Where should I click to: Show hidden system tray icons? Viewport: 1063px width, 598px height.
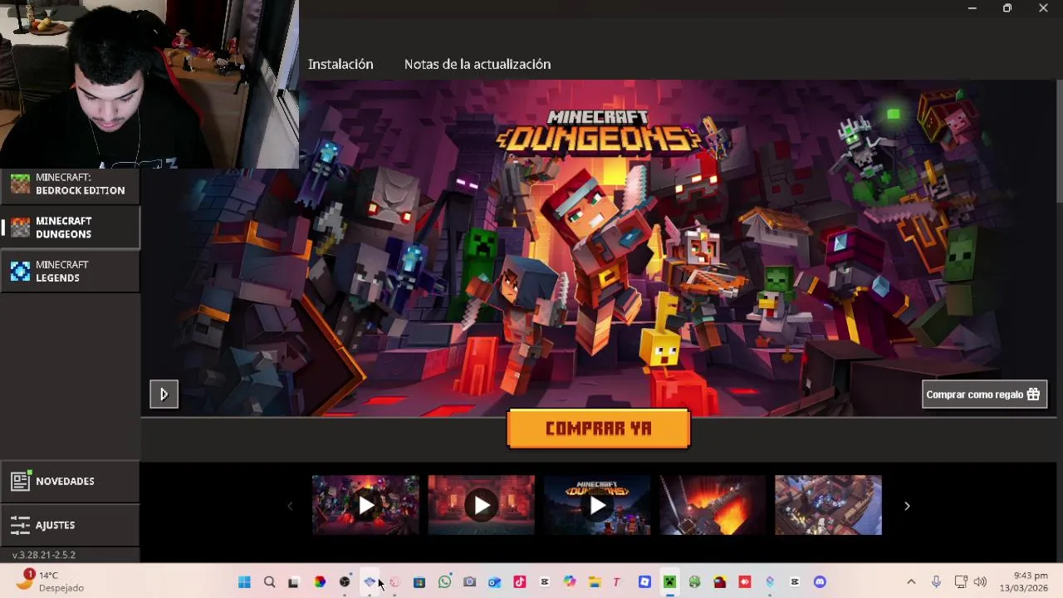pyautogui.click(x=911, y=582)
